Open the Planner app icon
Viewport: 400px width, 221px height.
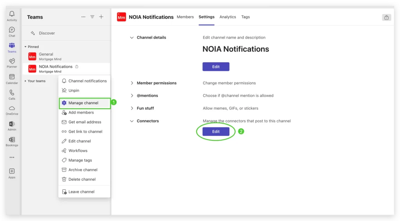tap(12, 62)
